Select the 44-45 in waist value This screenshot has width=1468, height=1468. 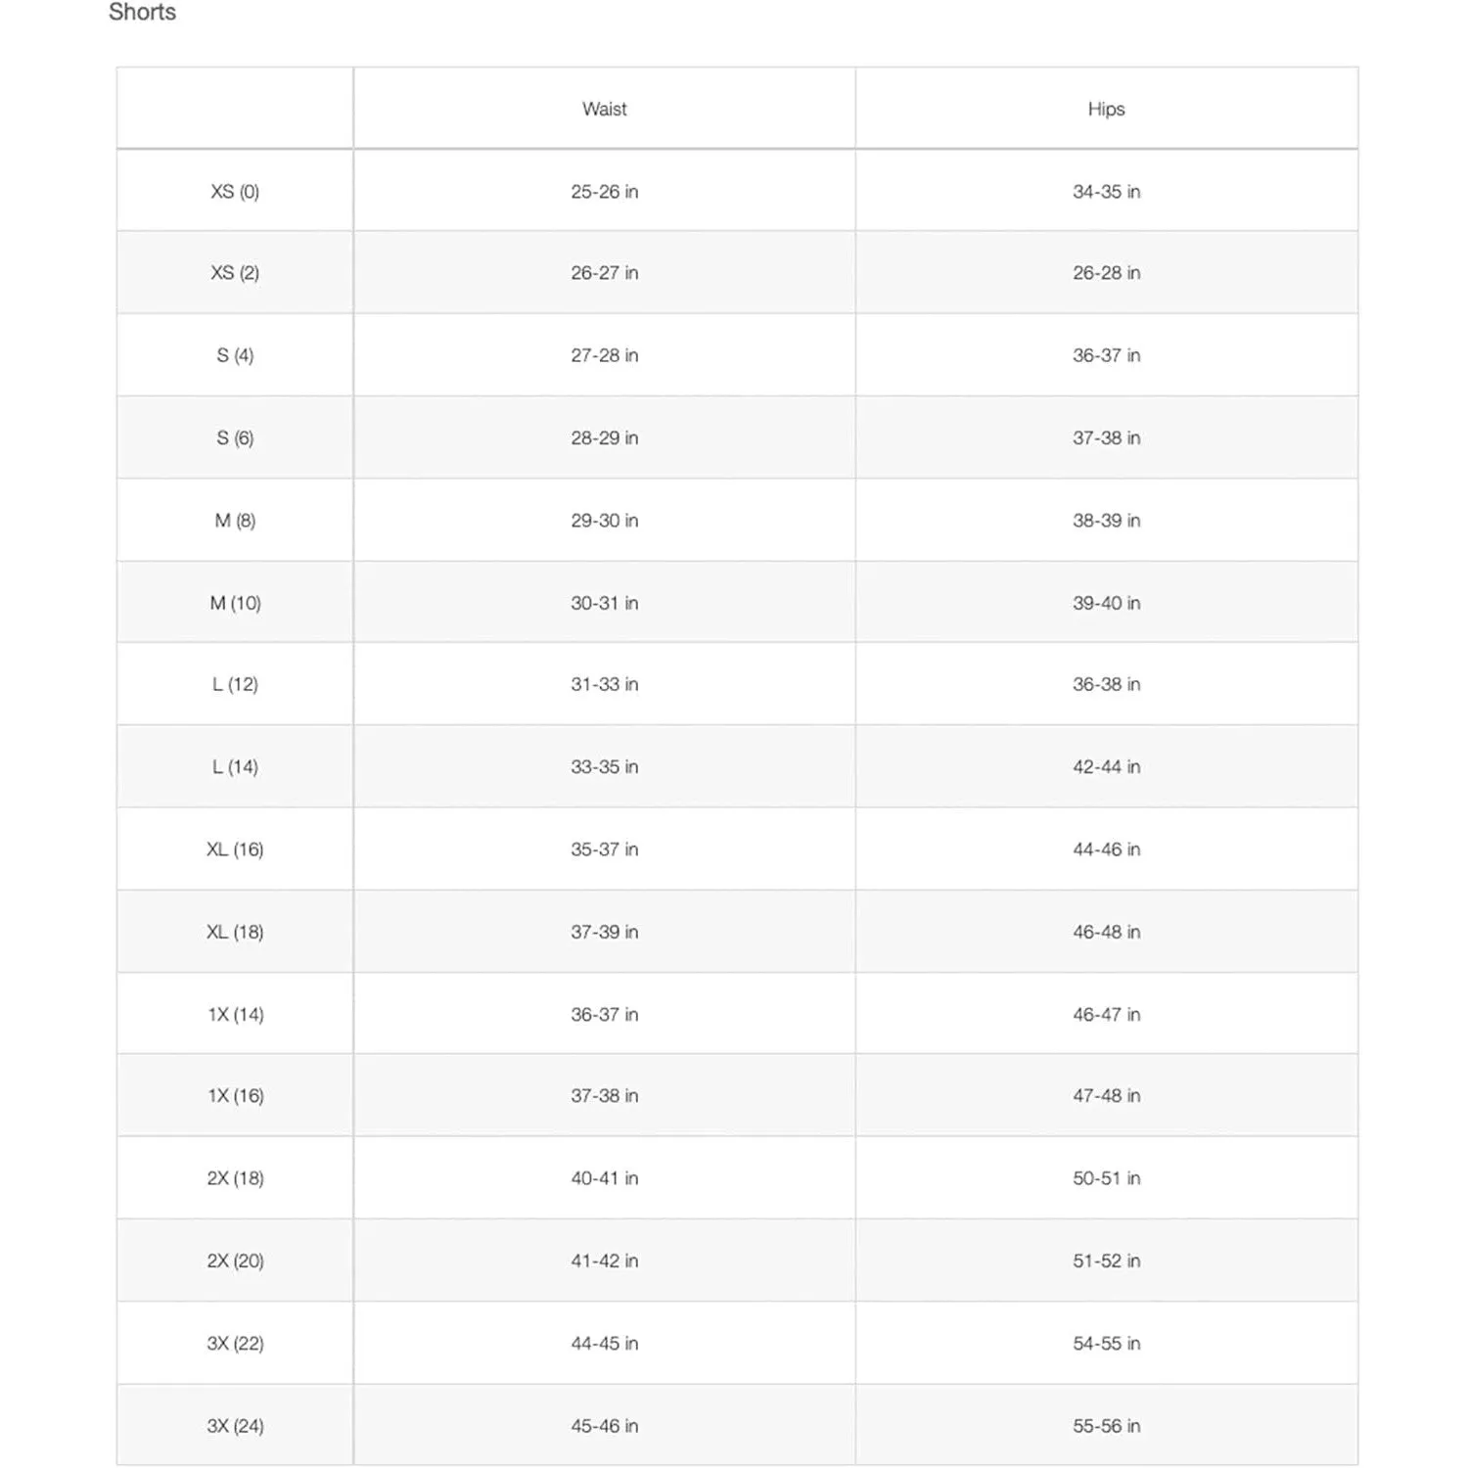click(604, 1343)
